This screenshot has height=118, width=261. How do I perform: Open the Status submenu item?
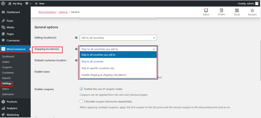6,89
